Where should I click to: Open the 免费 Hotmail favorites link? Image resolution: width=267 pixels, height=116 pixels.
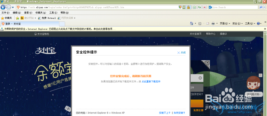[47, 18]
